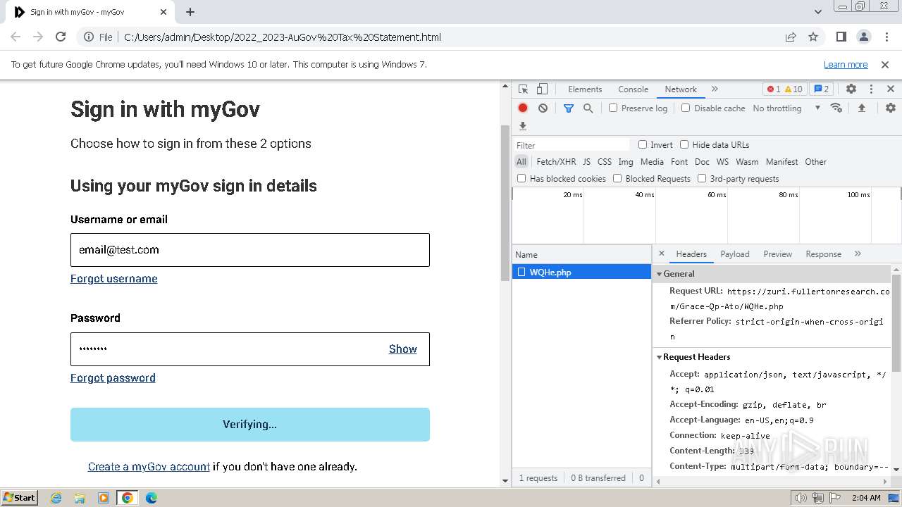The image size is (902, 507).
Task: Open network panel settings gear
Action: click(891, 108)
